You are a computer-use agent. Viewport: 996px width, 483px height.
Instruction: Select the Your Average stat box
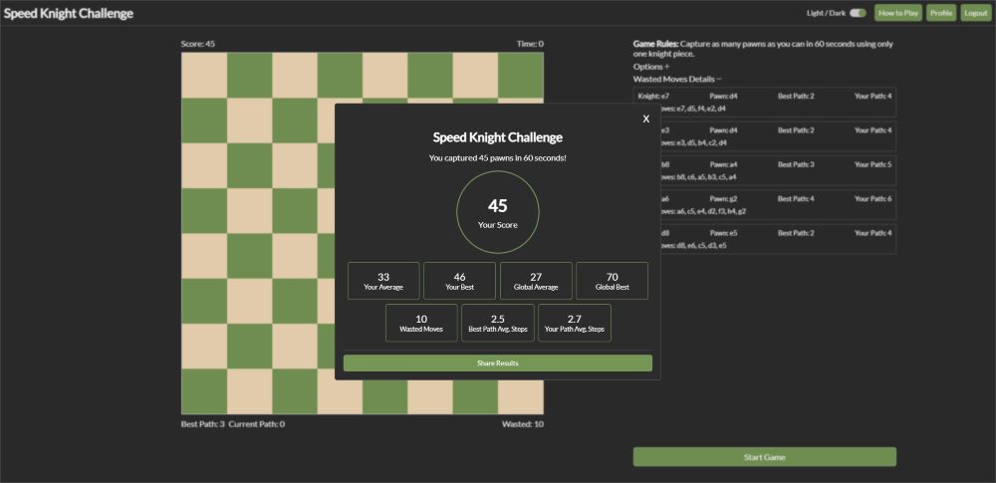pos(383,281)
